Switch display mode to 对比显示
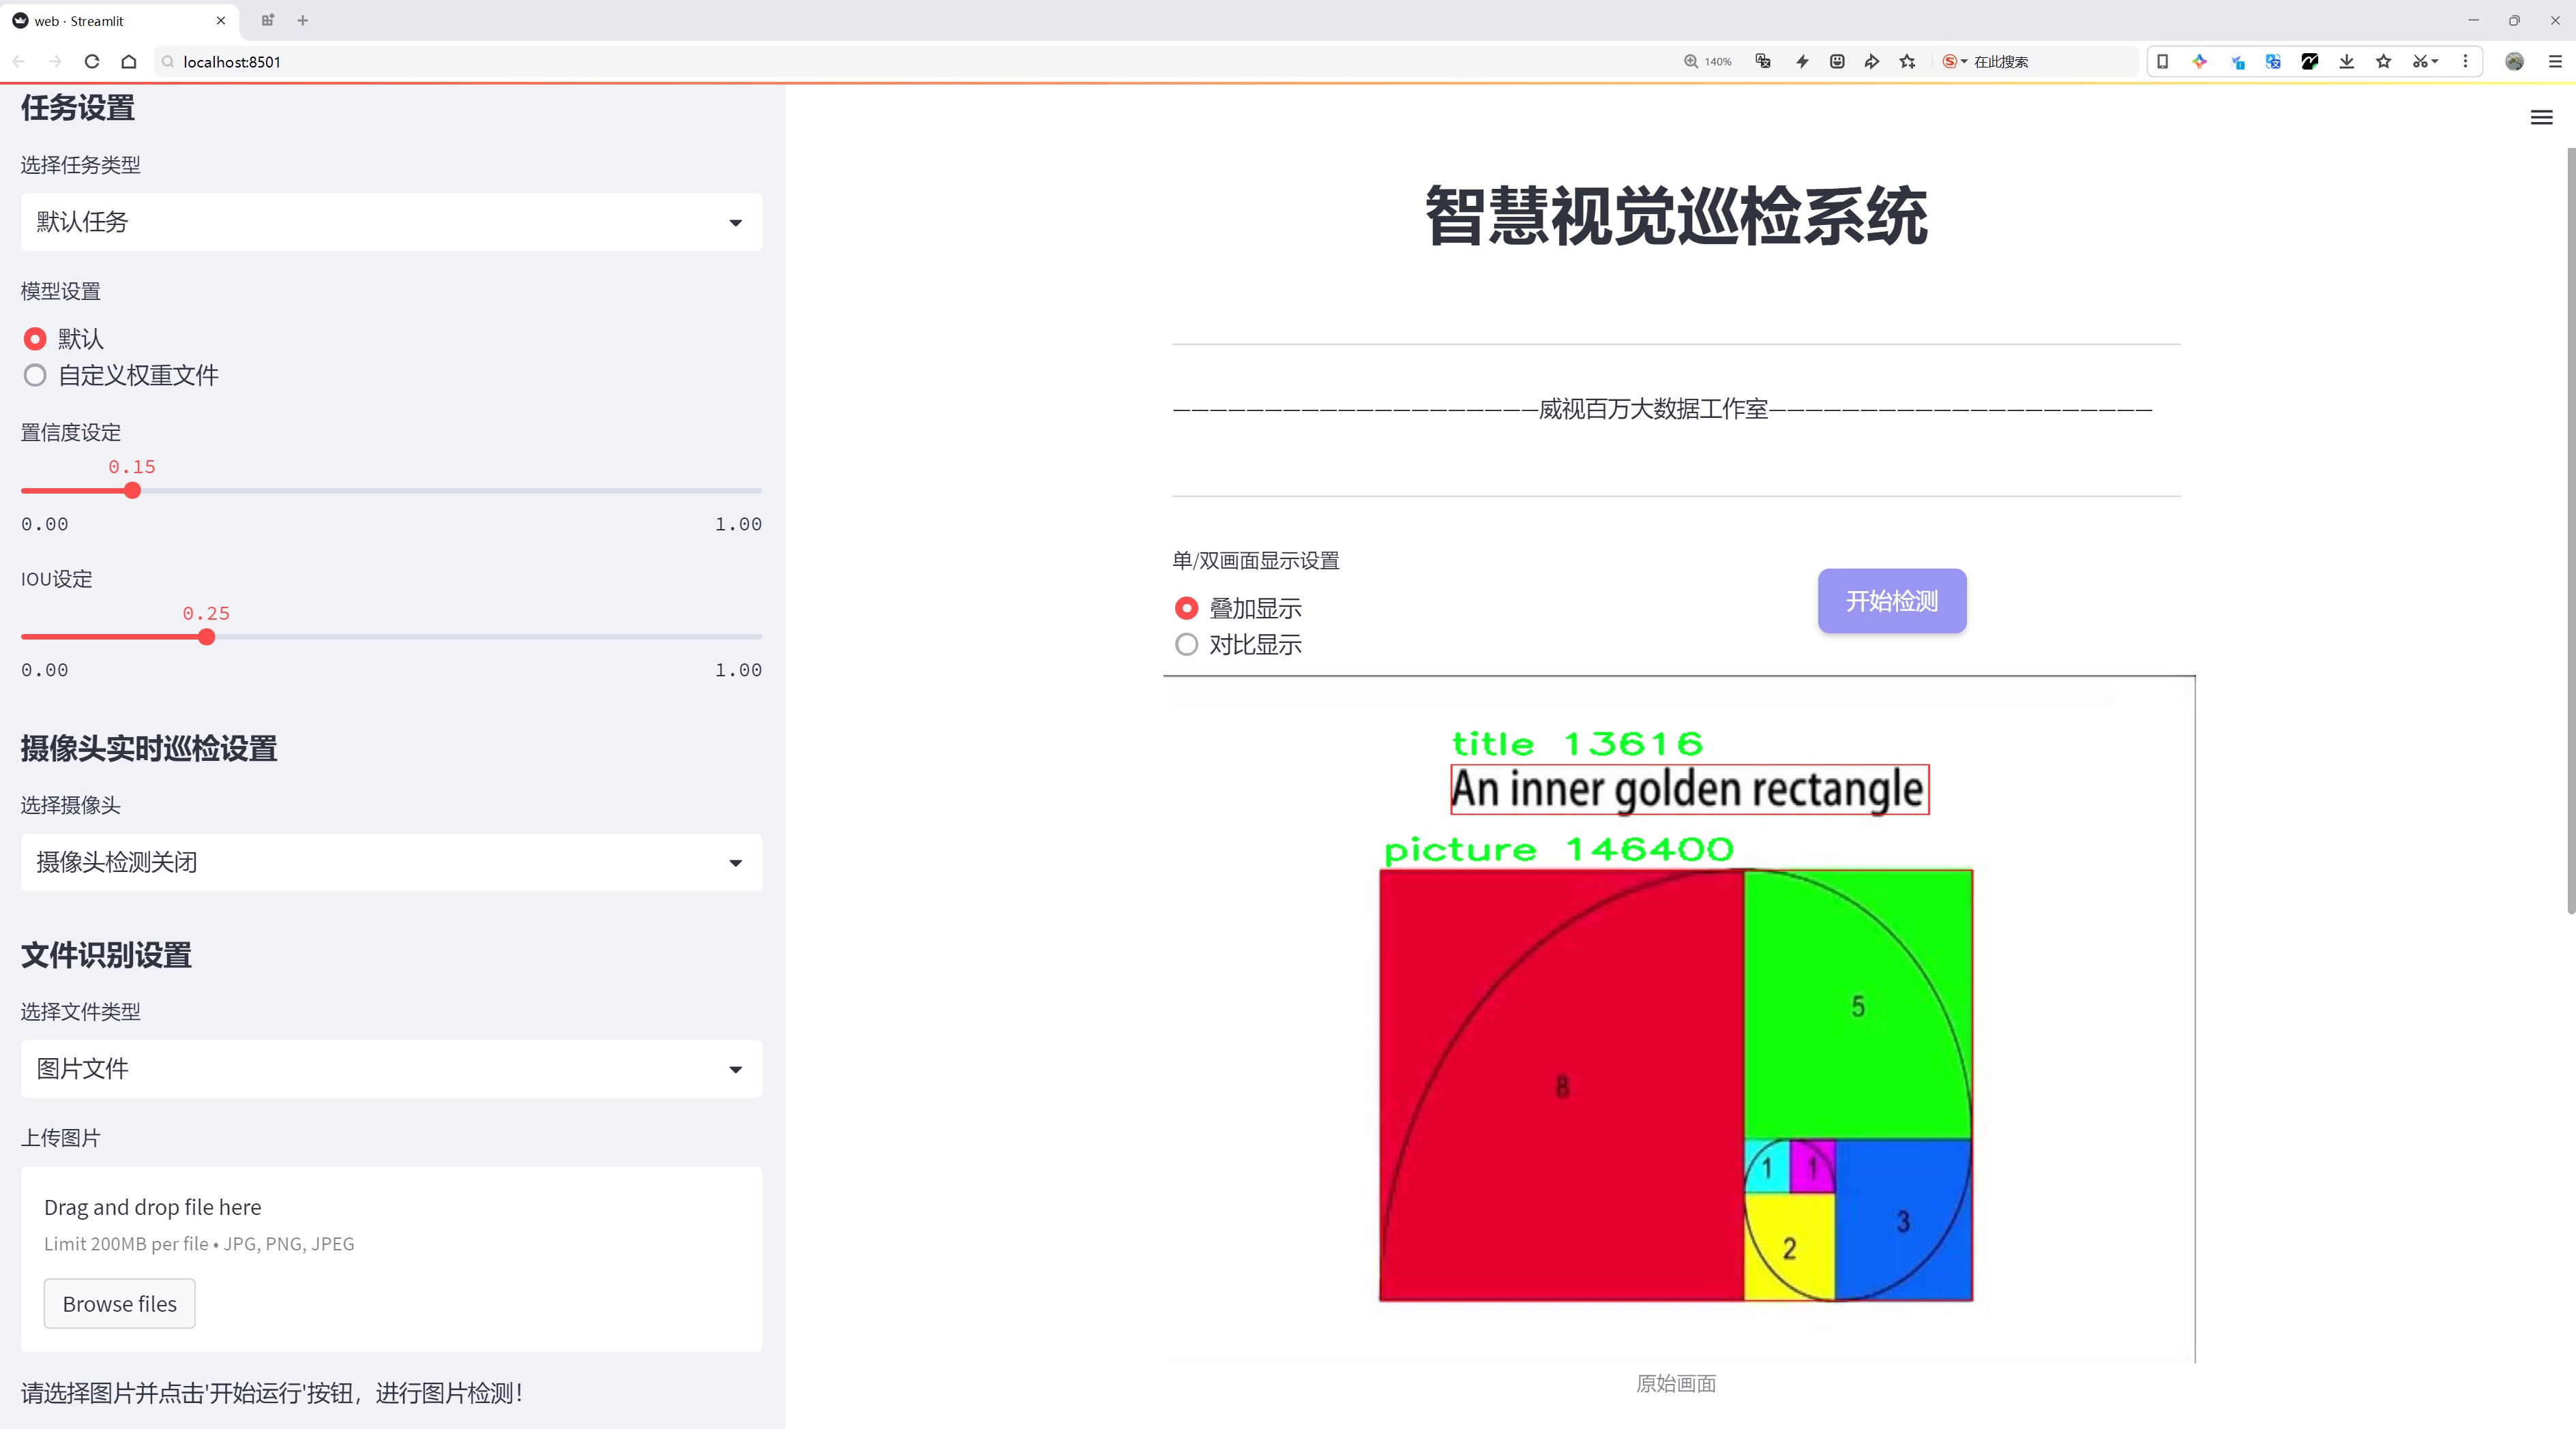Screen dimensions: 2576x1429 pyautogui.click(x=1186, y=644)
